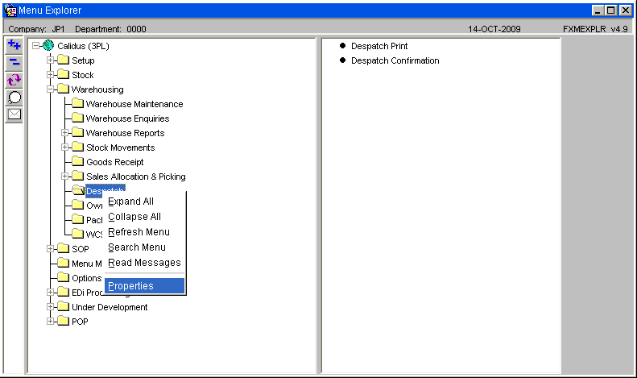Select the Warehouse Reports label

point(125,133)
